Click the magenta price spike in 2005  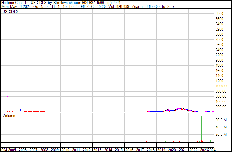click(x=8, y=103)
